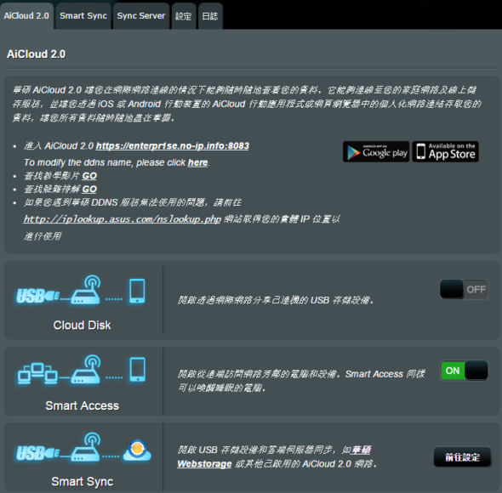Click the 前往設定 button for Smart Sync
This screenshot has height=493, width=502.
click(x=462, y=457)
